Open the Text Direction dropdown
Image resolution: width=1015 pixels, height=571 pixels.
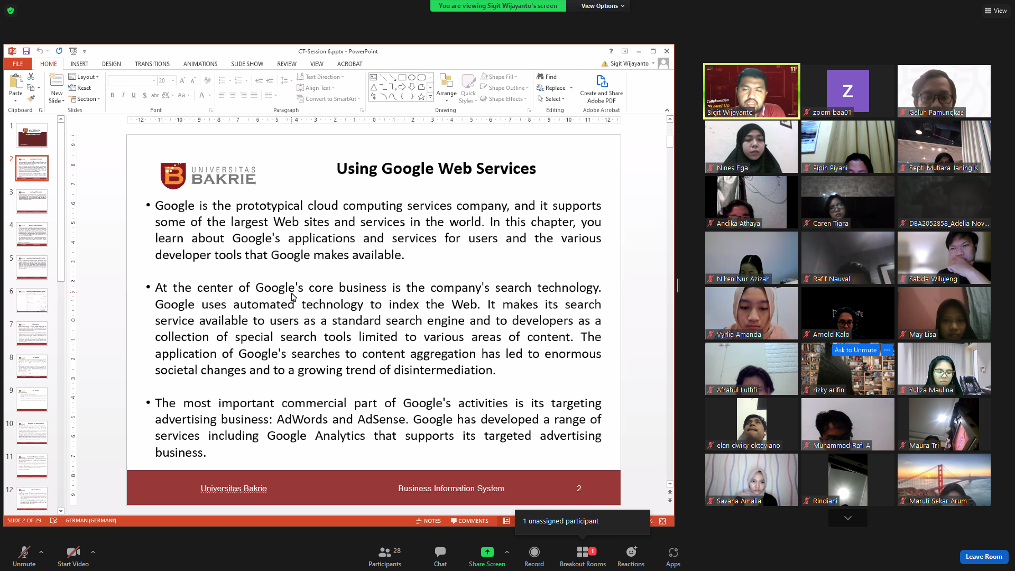320,77
